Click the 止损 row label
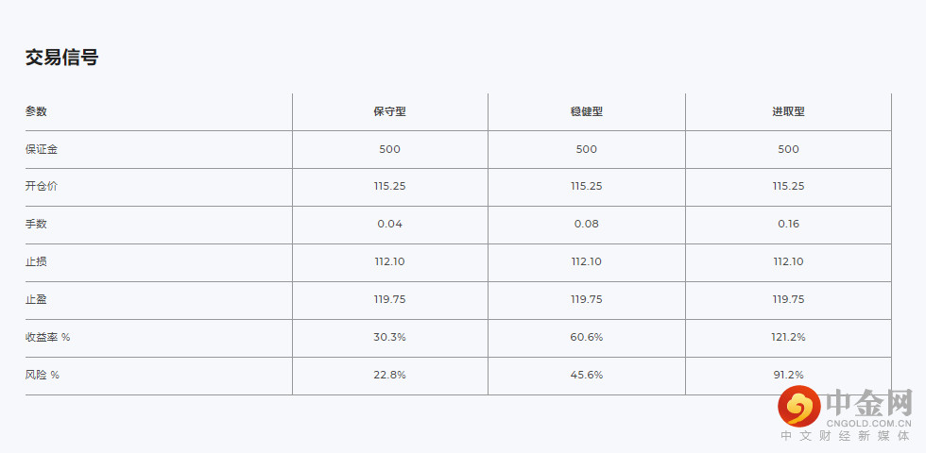Image resolution: width=926 pixels, height=453 pixels. (37, 262)
